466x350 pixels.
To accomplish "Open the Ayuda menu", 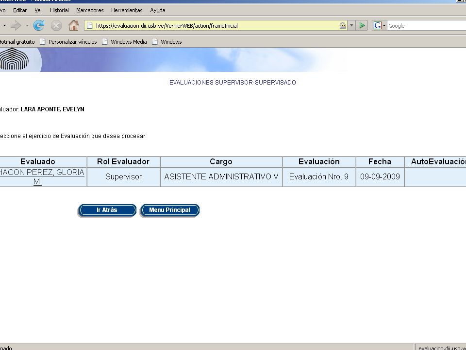I will 157,10.
